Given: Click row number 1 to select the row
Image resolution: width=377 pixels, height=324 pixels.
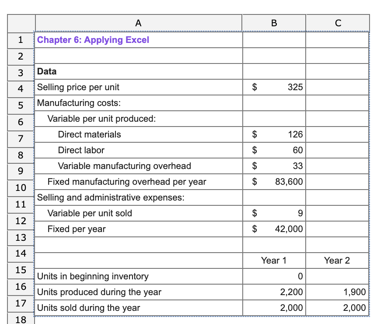Looking at the screenshot, I should (x=20, y=40).
